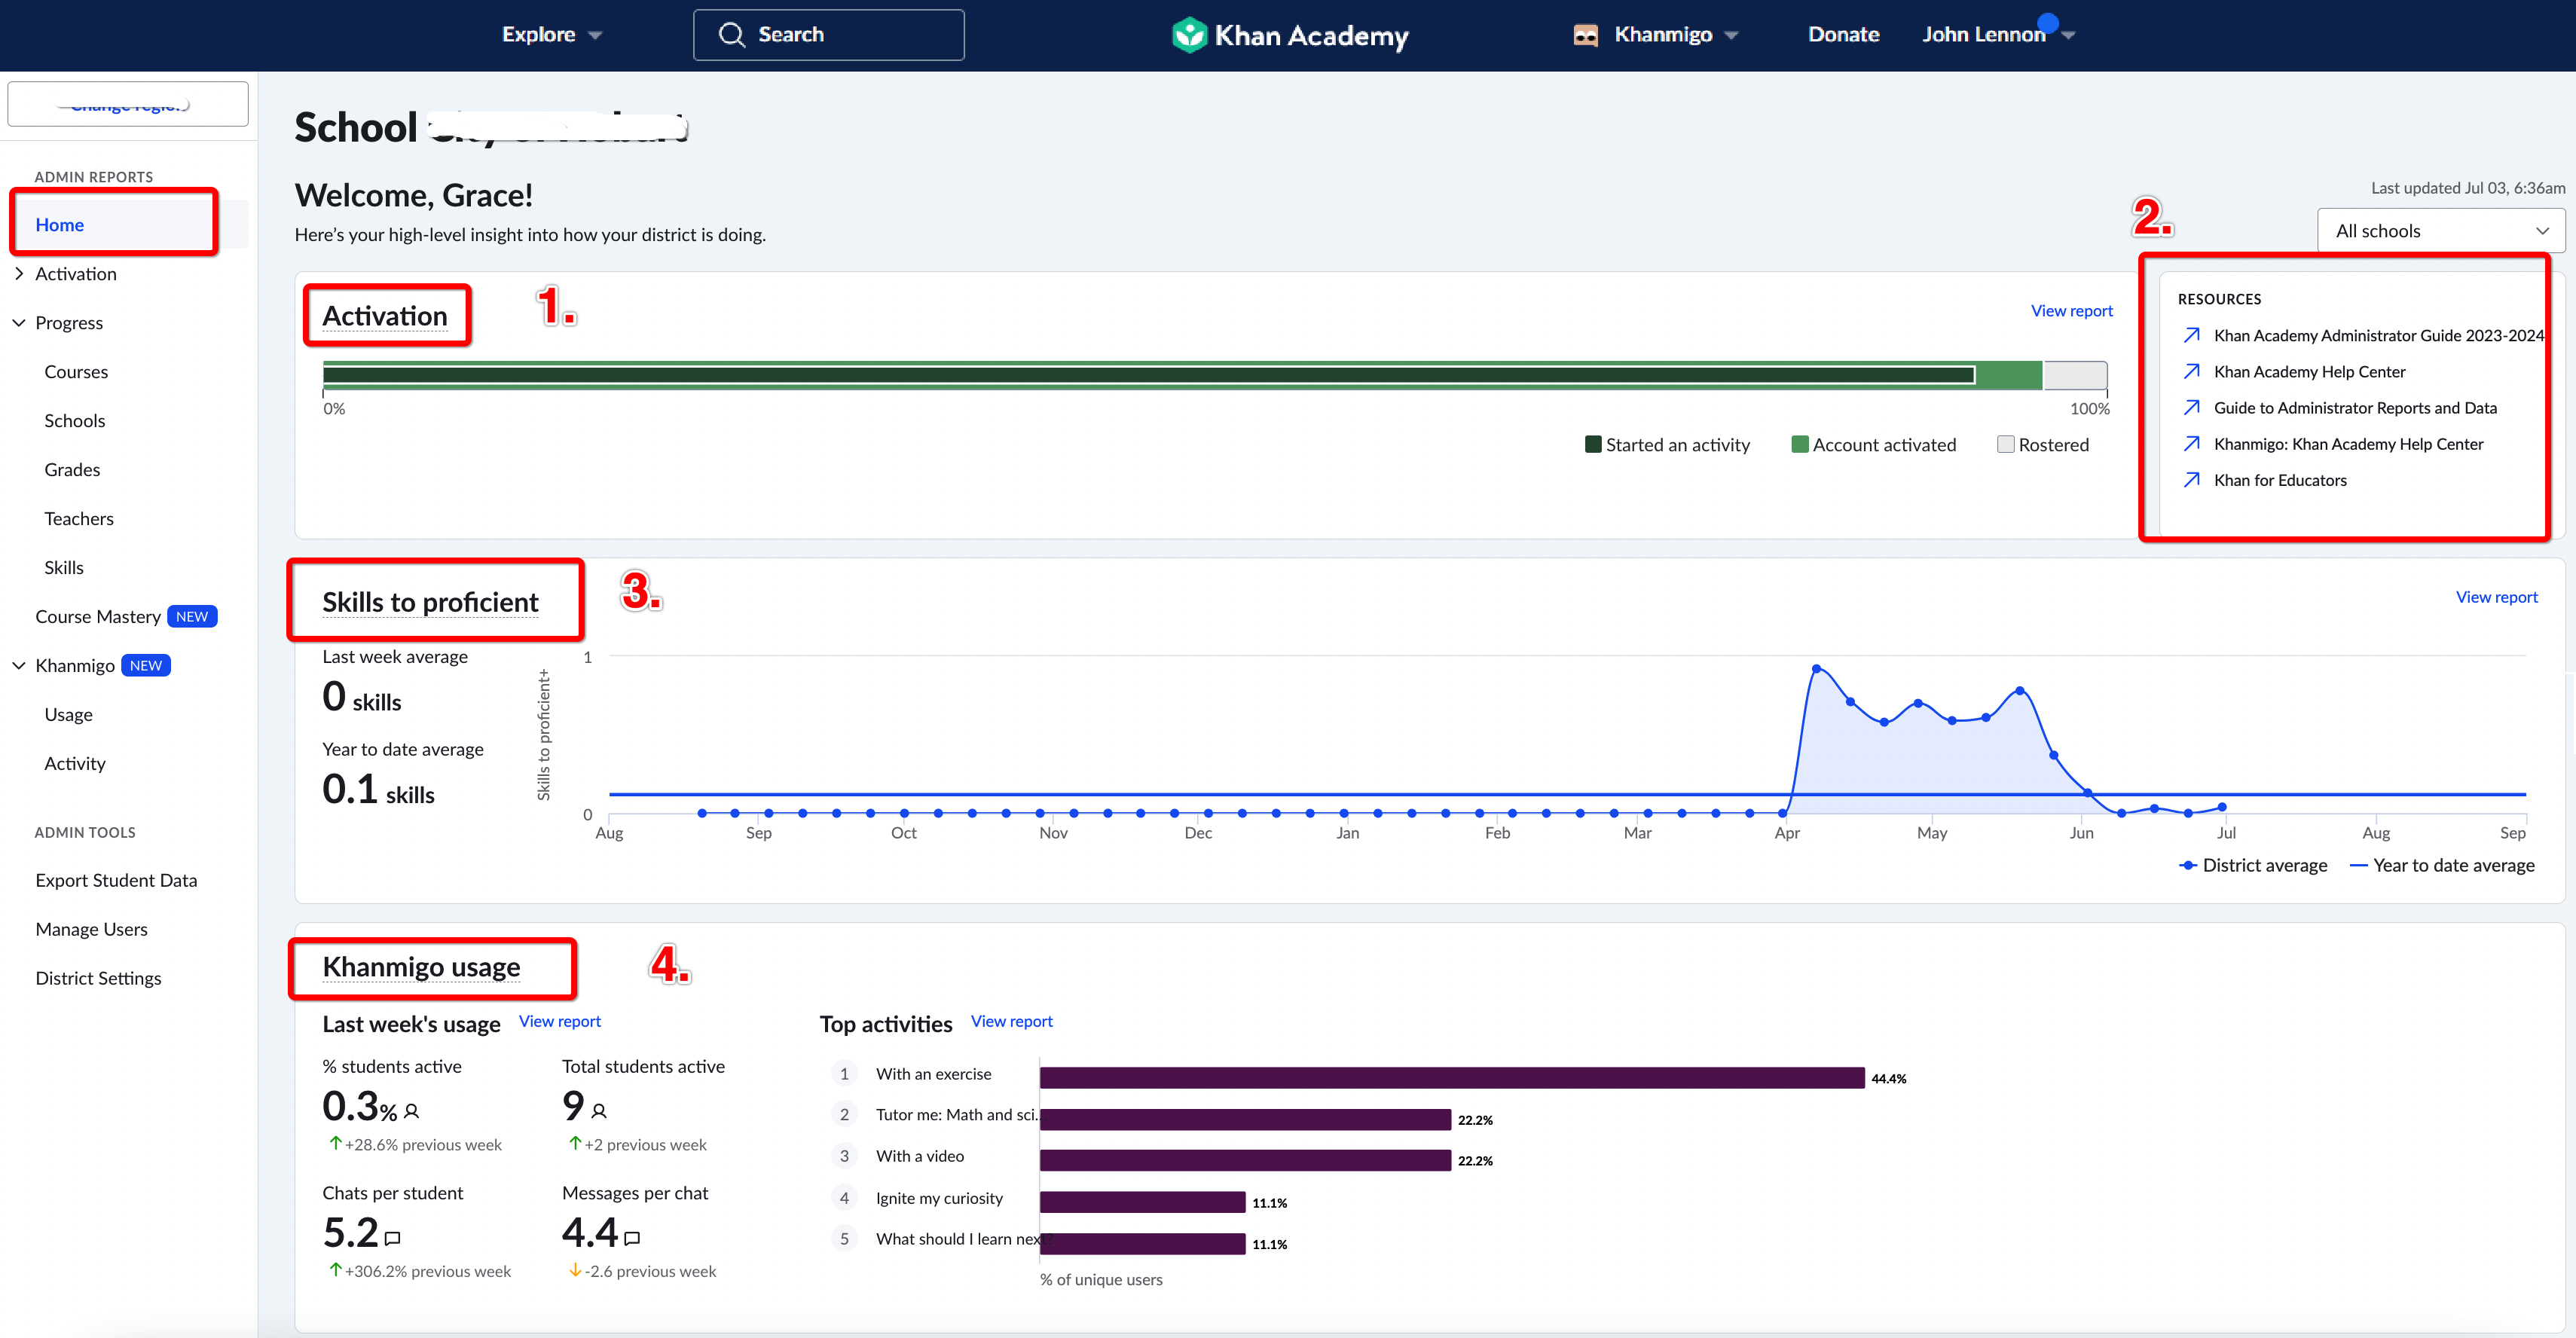Click the Khanmigo usage heading

click(421, 967)
